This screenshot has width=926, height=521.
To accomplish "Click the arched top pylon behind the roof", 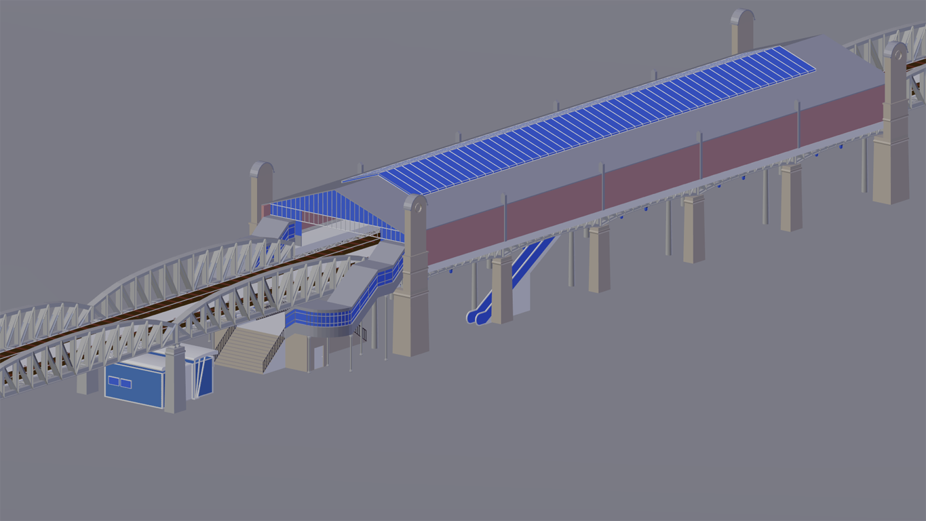I will click(741, 31).
